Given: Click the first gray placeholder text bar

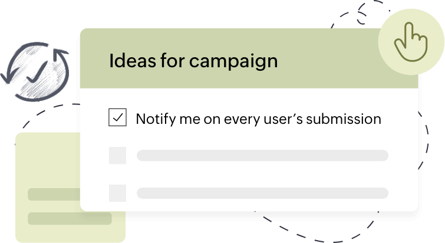Looking at the screenshot, I should pyautogui.click(x=262, y=156).
